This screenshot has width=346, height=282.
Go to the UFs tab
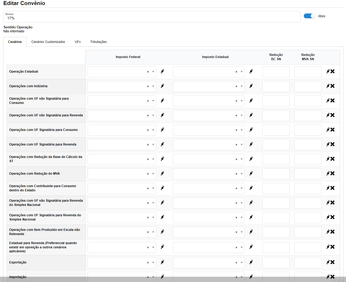click(78, 42)
